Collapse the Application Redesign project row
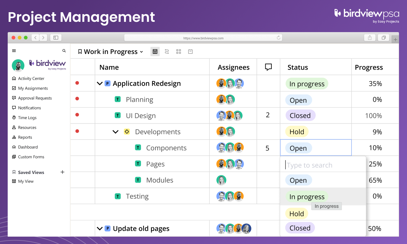Image resolution: width=407 pixels, height=244 pixels. [x=100, y=83]
